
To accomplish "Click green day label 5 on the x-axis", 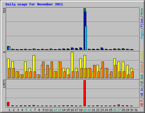I will pos(26,110).
